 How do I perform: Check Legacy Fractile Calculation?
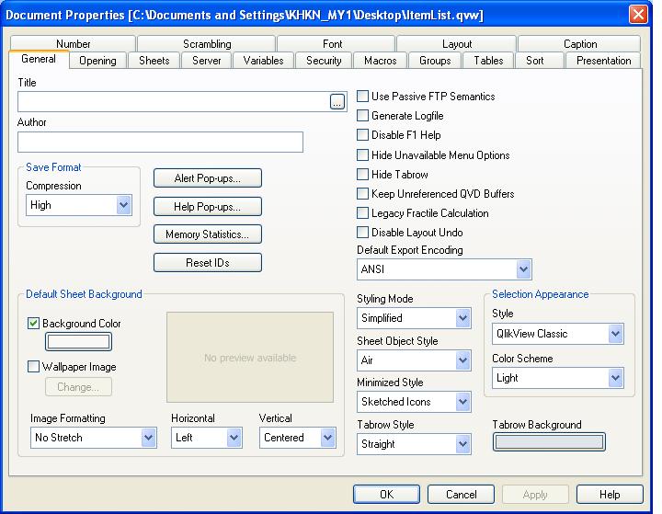click(x=362, y=213)
